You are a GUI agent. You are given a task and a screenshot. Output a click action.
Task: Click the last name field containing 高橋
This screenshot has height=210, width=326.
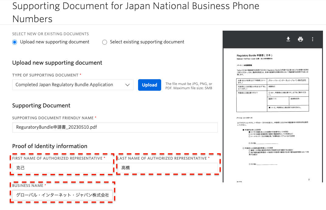pos(167,168)
